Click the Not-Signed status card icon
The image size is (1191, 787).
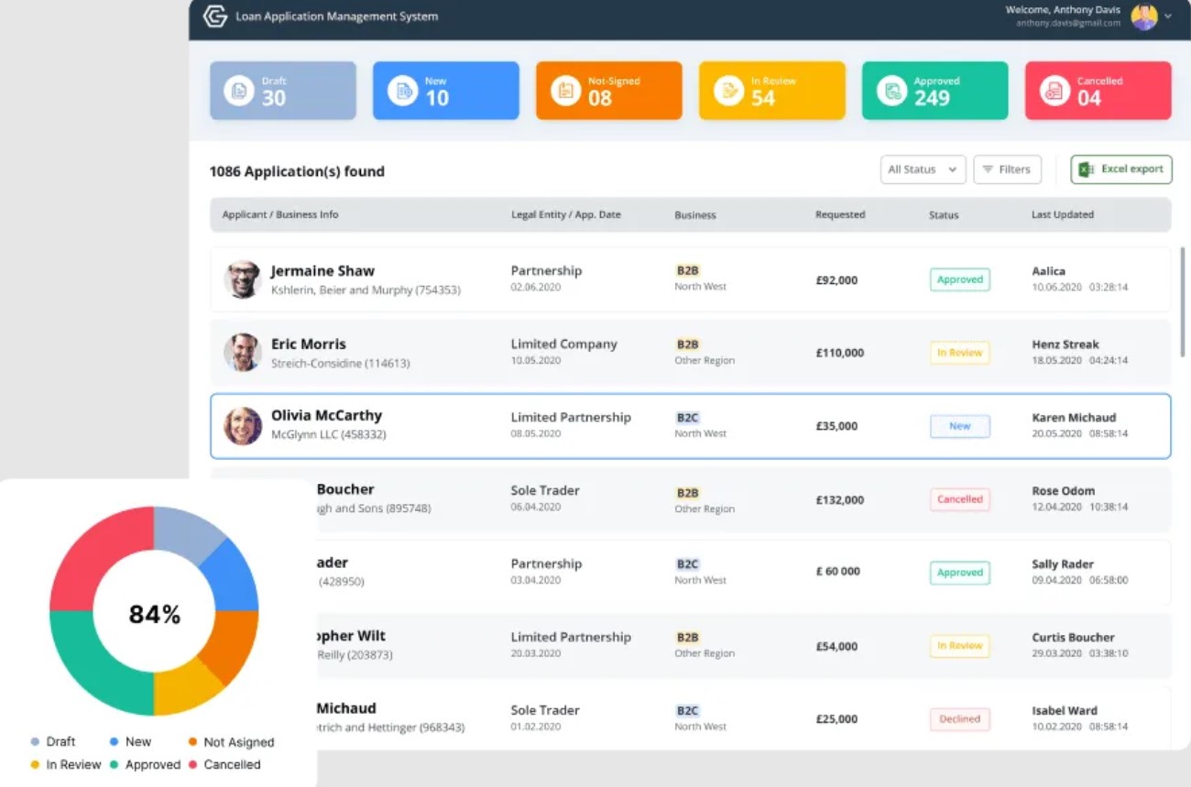[x=564, y=90]
